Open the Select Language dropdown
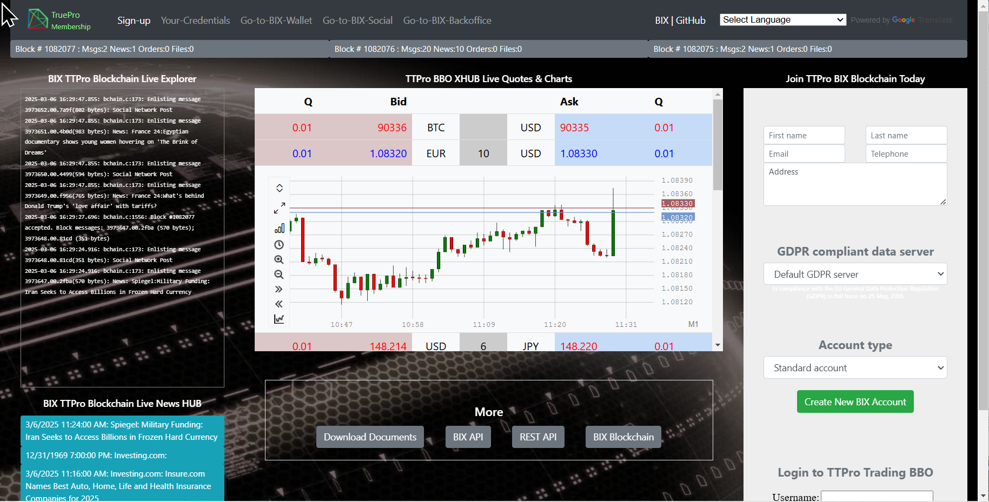 coord(782,20)
